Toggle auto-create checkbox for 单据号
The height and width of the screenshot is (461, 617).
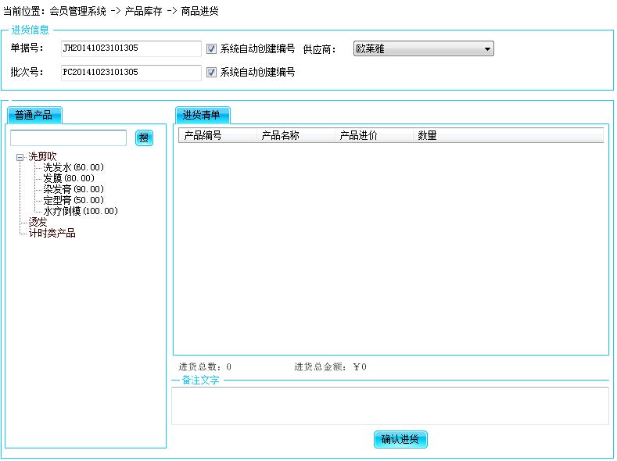[211, 48]
